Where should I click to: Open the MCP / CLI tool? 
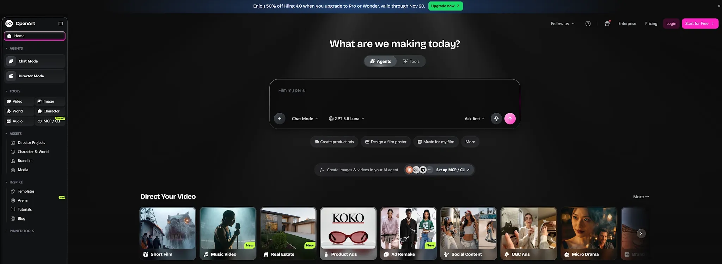pos(50,121)
